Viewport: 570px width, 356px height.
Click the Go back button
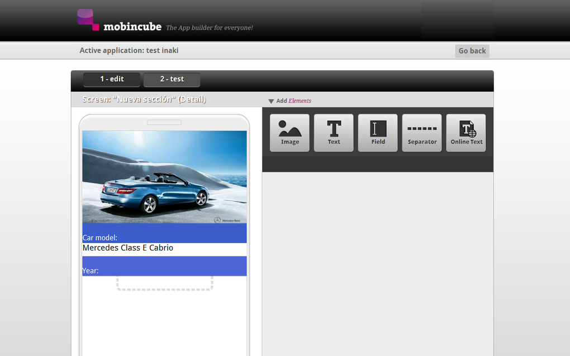472,51
